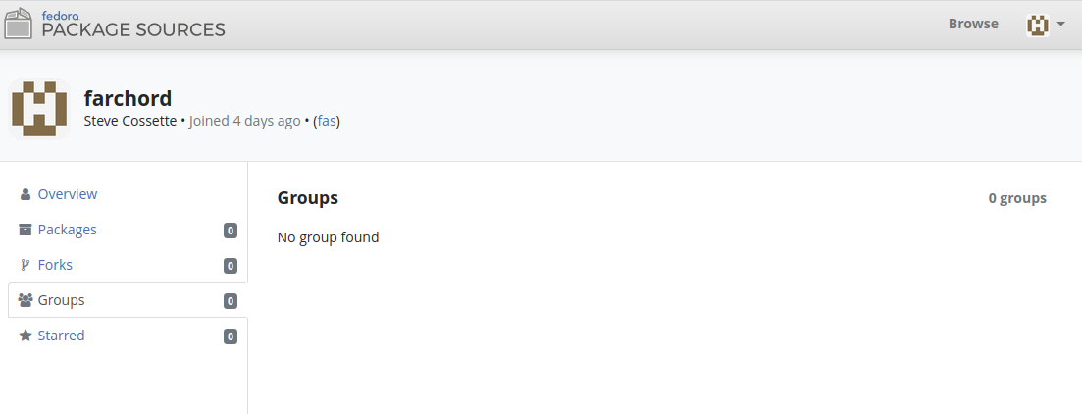This screenshot has height=414, width=1082.
Task: Expand the user menu dropdown caret
Action: 1060,25
